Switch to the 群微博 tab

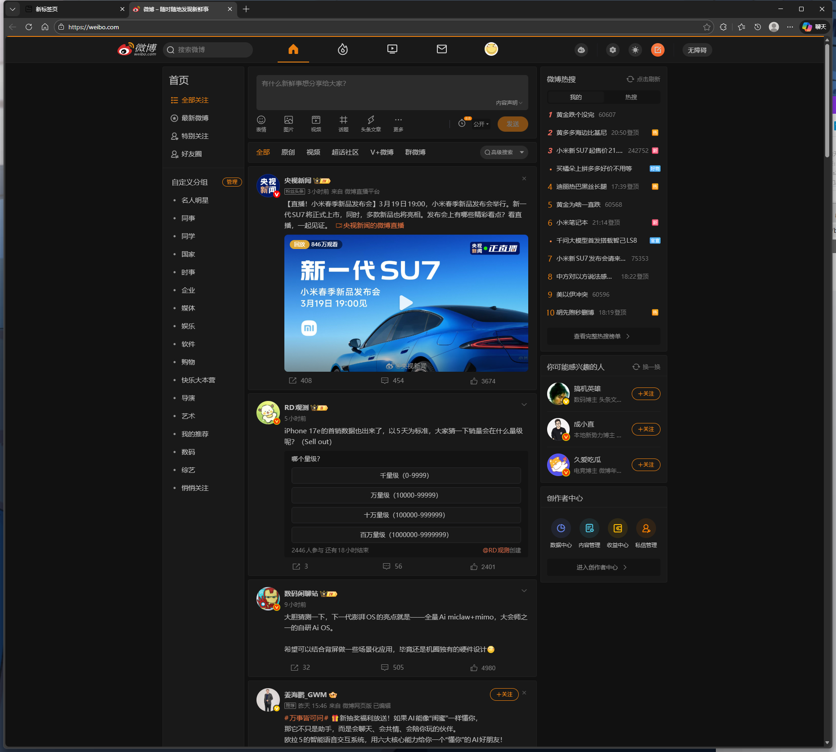pyautogui.click(x=415, y=152)
